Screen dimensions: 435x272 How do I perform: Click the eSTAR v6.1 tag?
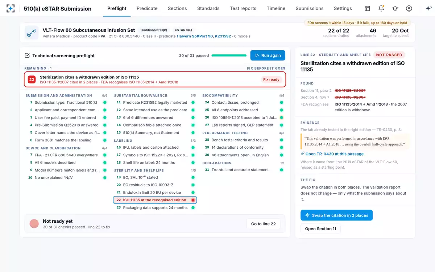pyautogui.click(x=183, y=30)
